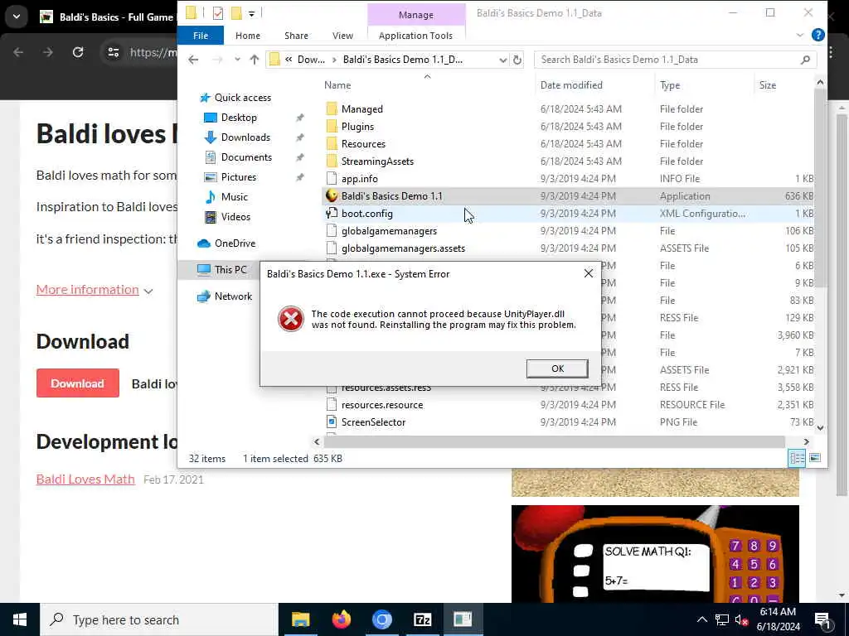Expand the address bar history dropdown
This screenshot has width=849, height=636.
pos(503,60)
